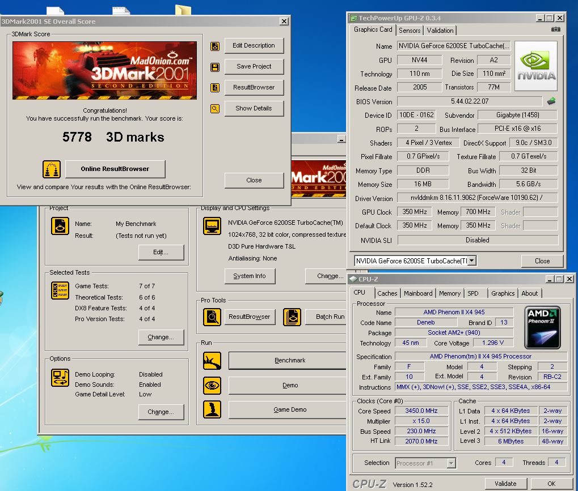Viewport: 578px width, 491px height.
Task: Click BIOS Version field 5.44.02.22.07
Action: [470, 101]
